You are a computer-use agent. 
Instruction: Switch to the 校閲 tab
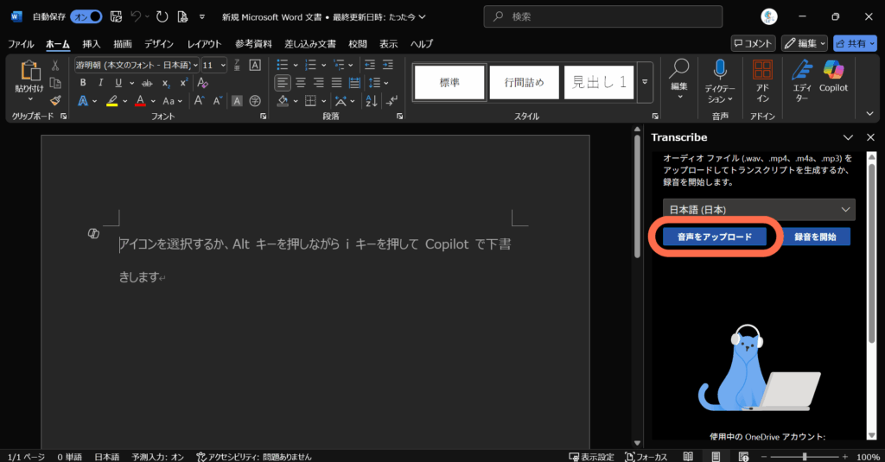[x=357, y=44]
